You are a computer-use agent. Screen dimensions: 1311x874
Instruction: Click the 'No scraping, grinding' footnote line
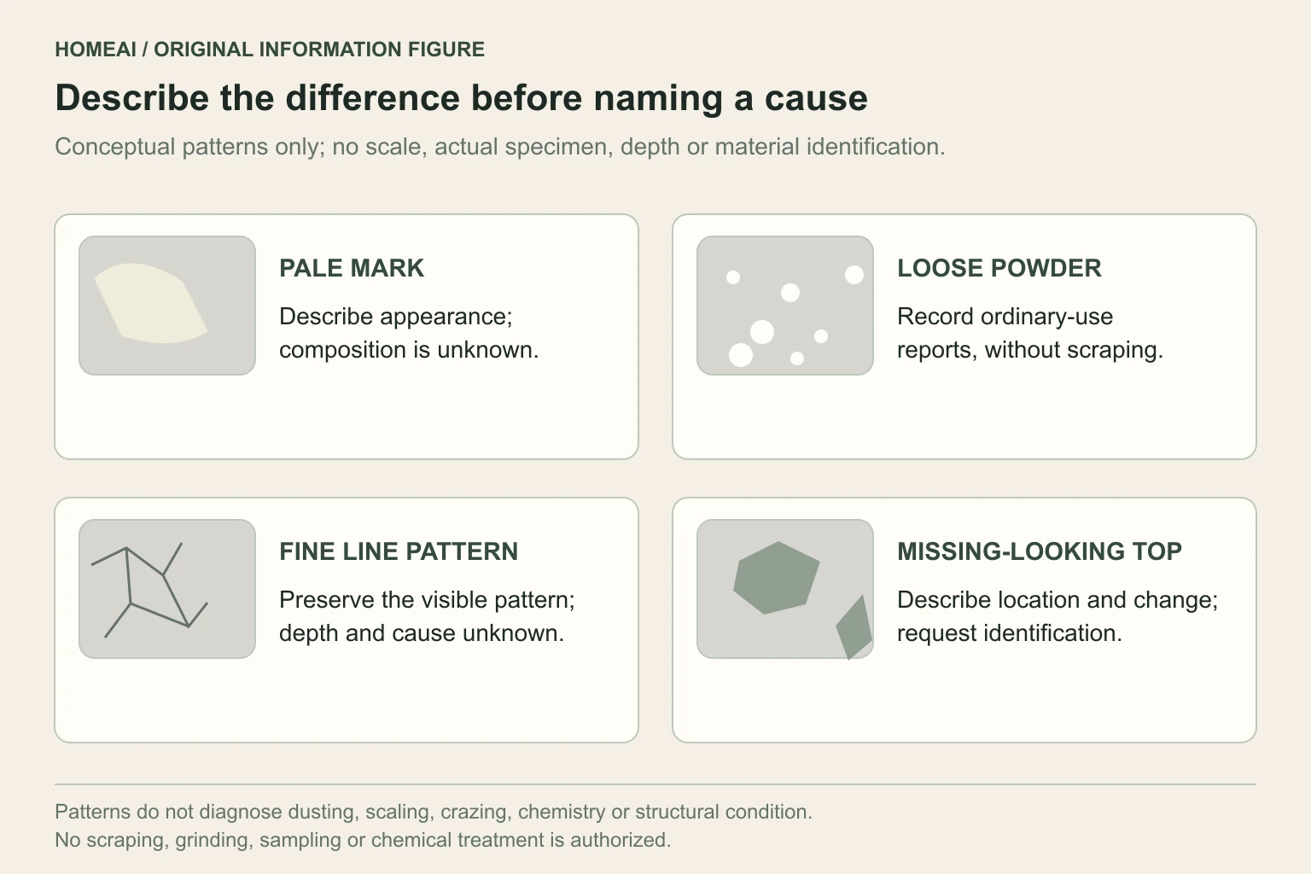point(363,840)
